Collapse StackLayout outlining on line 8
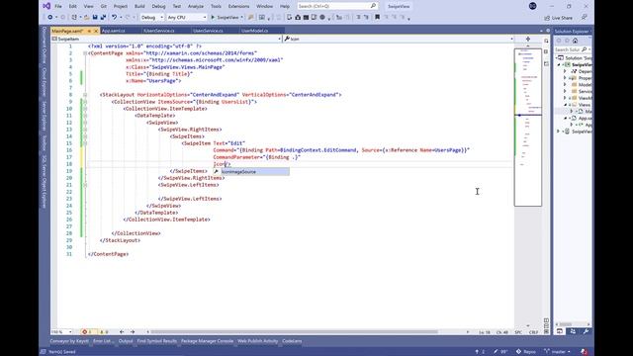 [x=85, y=95]
